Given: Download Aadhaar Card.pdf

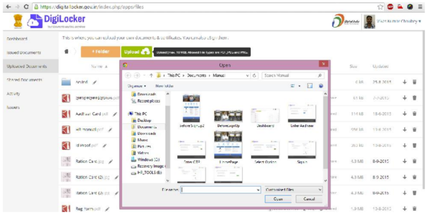Looking at the screenshot, I should pos(405,113).
